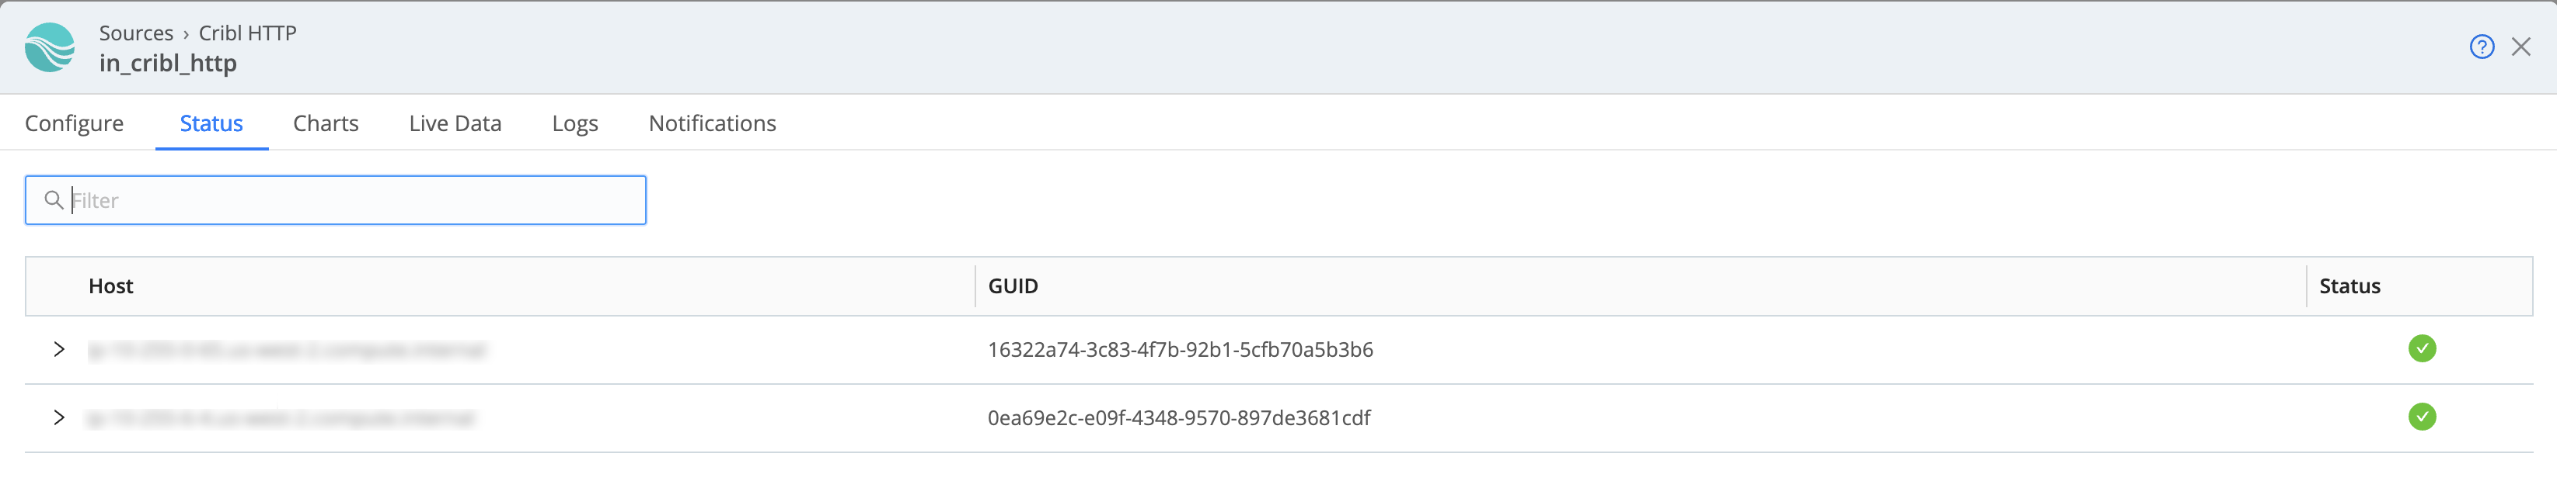Navigate to Sources via the breadcrumb link
This screenshot has height=481, width=2557.
(137, 33)
